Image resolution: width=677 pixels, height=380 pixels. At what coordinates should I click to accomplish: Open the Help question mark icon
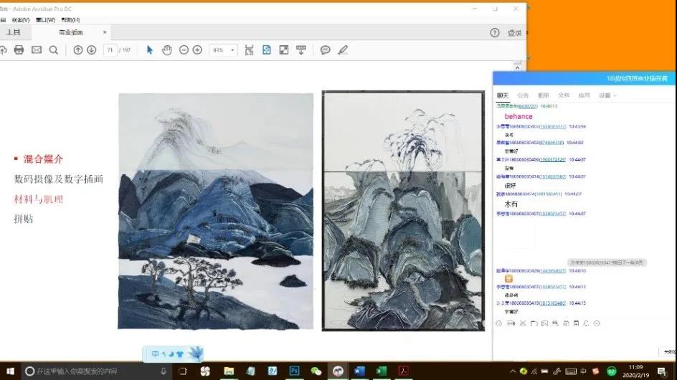tap(495, 33)
